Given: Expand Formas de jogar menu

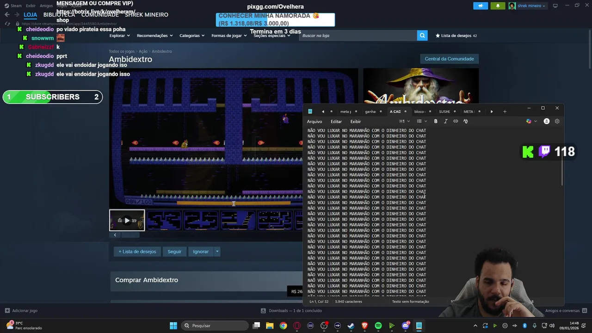Looking at the screenshot, I should click(x=229, y=36).
